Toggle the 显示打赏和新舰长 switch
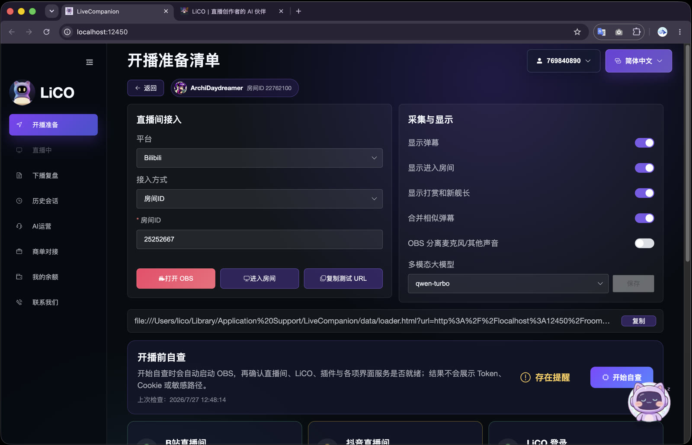This screenshot has height=445, width=692. click(x=644, y=193)
